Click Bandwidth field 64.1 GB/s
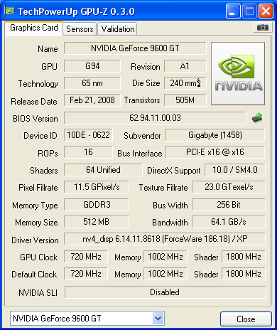 [x=229, y=222]
